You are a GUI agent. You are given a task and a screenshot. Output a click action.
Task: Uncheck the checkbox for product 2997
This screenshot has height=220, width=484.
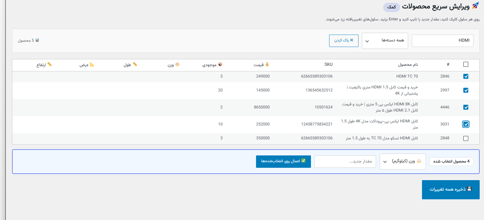click(x=466, y=90)
